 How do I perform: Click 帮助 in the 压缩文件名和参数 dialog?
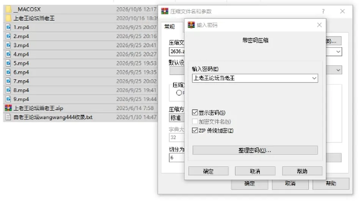tap(331, 184)
